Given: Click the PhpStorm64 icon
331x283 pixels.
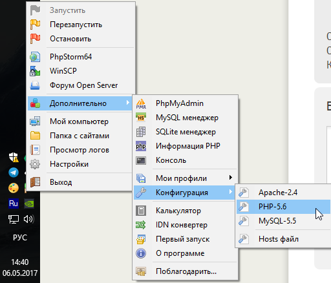Looking at the screenshot, I should [35, 57].
